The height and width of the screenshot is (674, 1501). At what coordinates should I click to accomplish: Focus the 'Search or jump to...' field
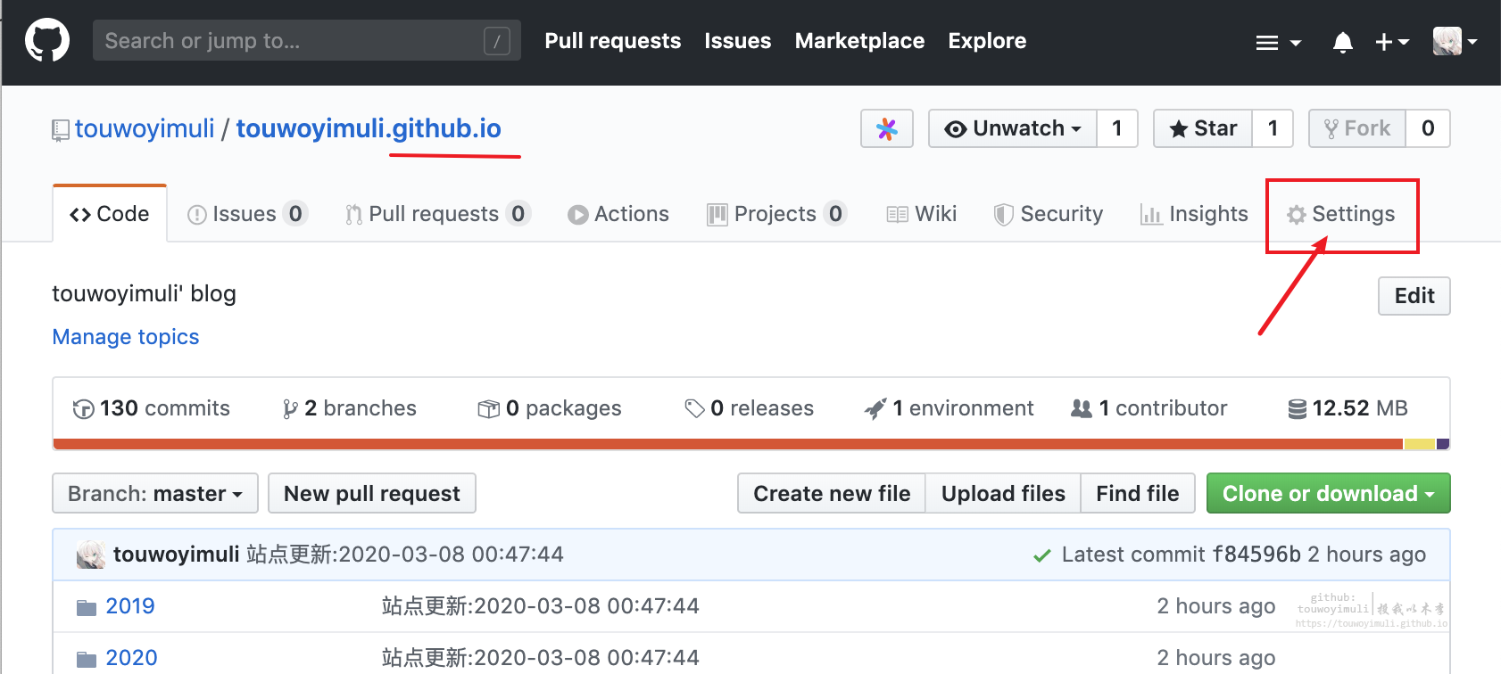307,41
